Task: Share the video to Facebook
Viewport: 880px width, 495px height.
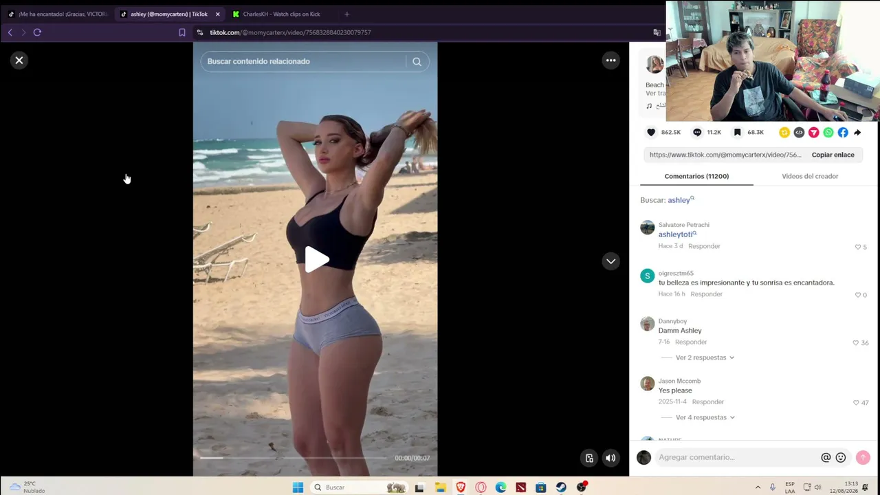Action: point(843,132)
